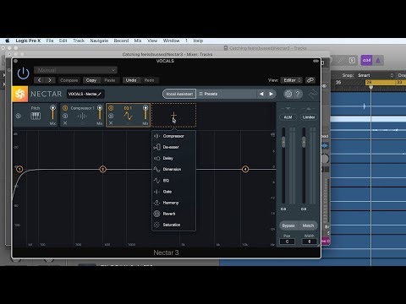Open the View Editor dropdown
This screenshot has height=304, width=406.
click(x=292, y=80)
